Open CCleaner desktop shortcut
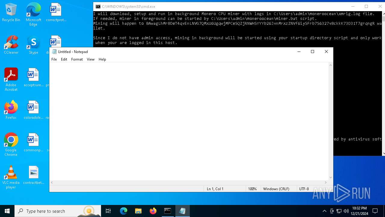 pyautogui.click(x=11, y=45)
